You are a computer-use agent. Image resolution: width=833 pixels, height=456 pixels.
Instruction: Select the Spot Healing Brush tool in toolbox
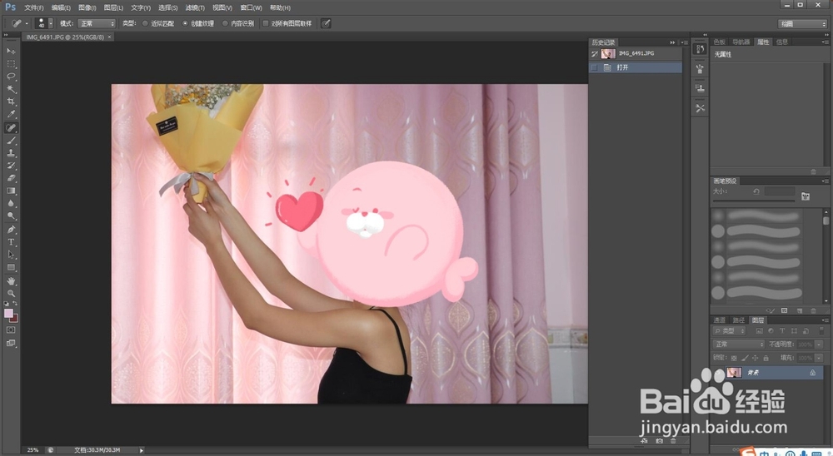pyautogui.click(x=11, y=128)
